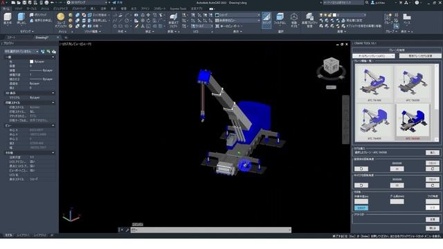Select the Box (直方体) solid tool
This screenshot has width=443, height=249.
pyautogui.click(x=8, y=19)
